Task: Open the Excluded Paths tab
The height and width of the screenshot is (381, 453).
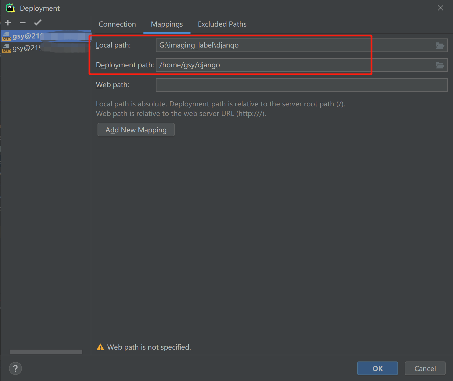Action: click(222, 24)
